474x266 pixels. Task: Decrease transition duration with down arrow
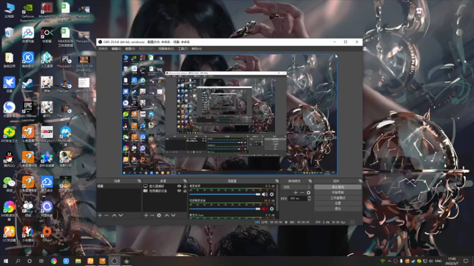click(309, 200)
